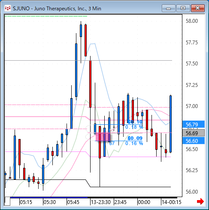209x210 pixels.
Task: Click the 56.60 blue price label
Action: [194, 141]
